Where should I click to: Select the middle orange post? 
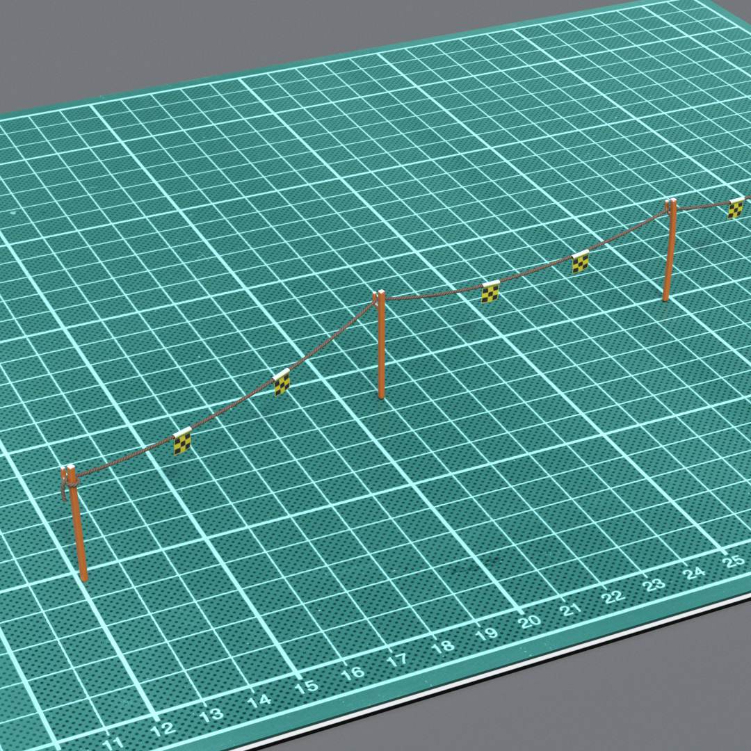click(x=381, y=344)
